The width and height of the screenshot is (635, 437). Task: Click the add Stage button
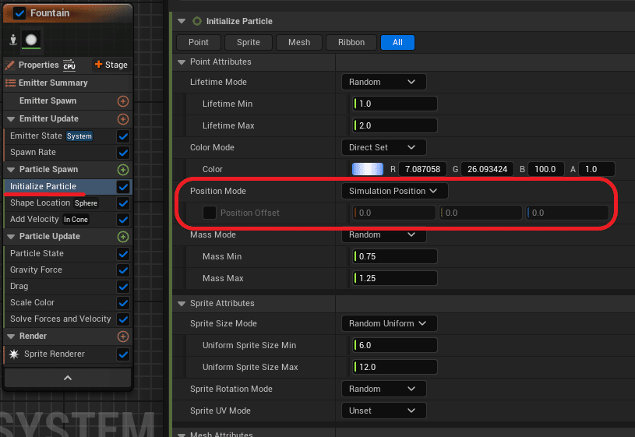point(111,65)
